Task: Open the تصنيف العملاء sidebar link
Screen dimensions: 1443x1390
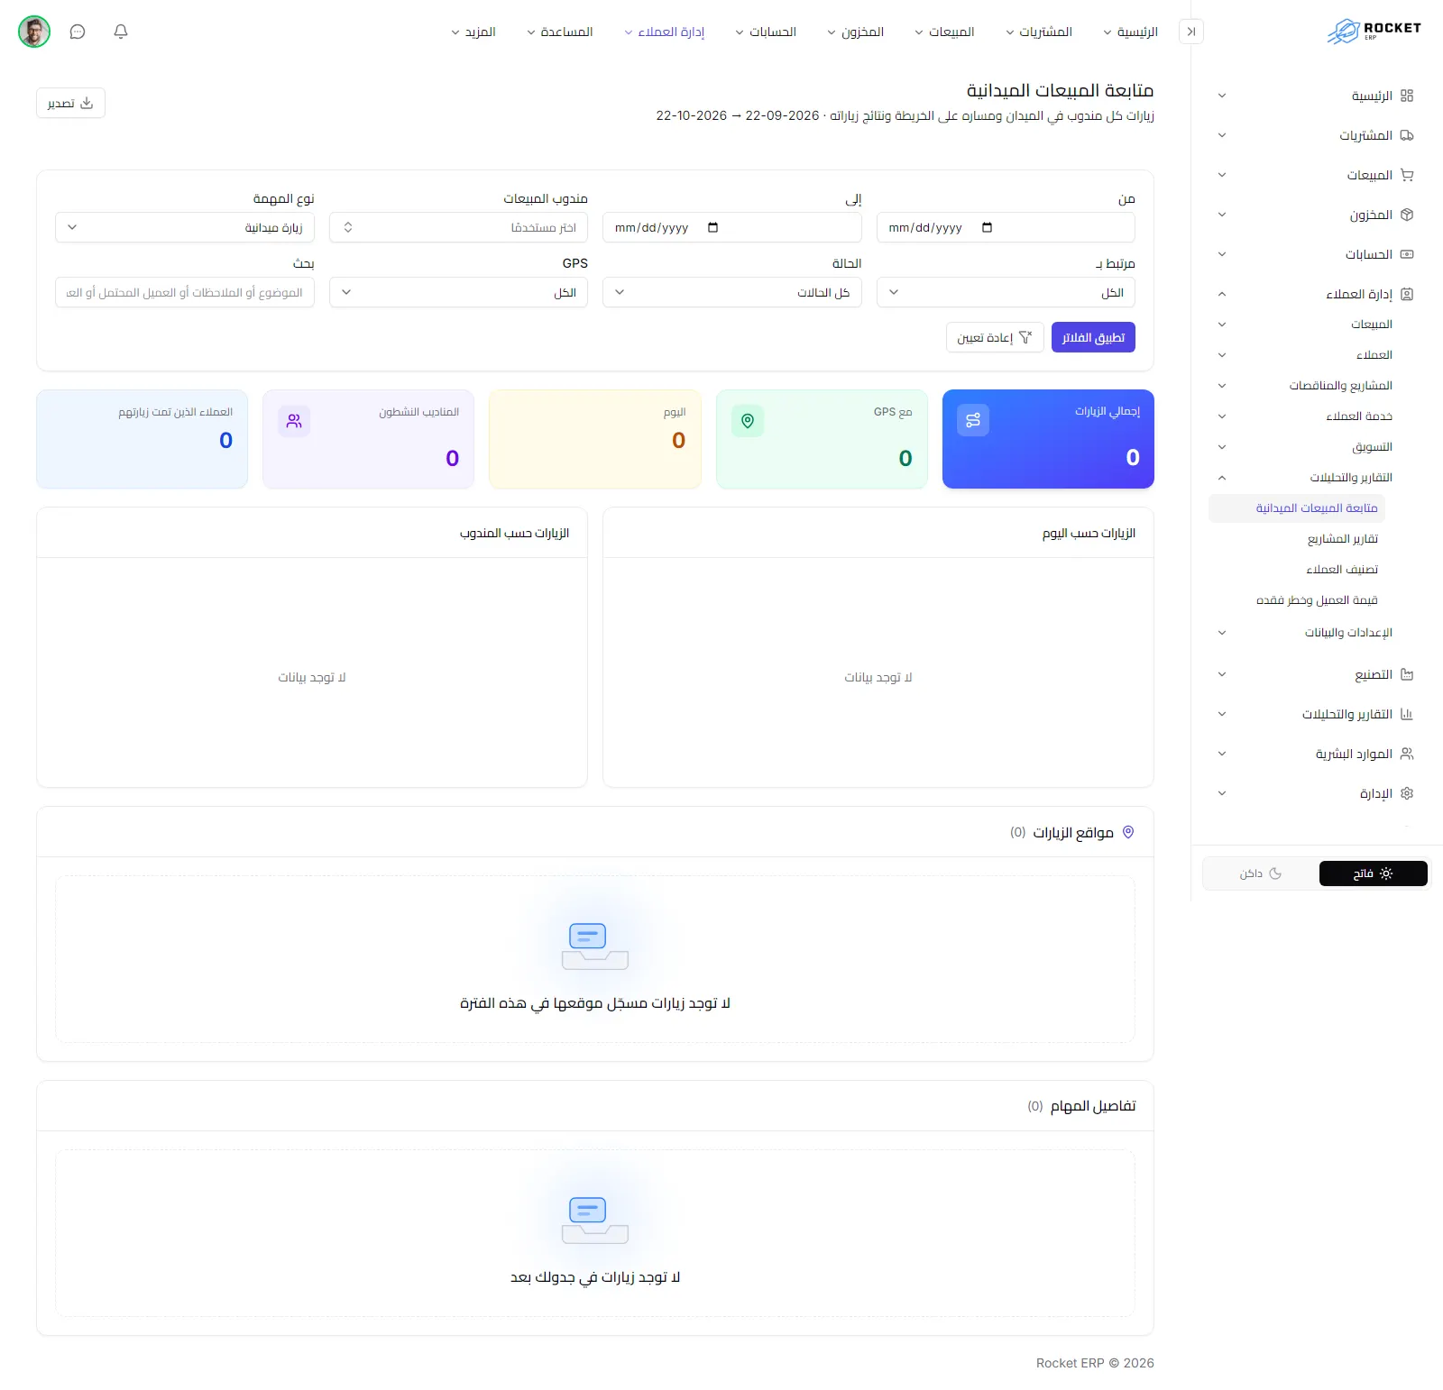Action: pyautogui.click(x=1342, y=570)
